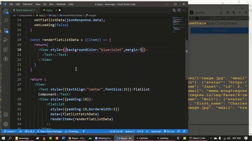
Task: Open VLC cone icon in taskbar
Action: pyautogui.click(x=44, y=138)
